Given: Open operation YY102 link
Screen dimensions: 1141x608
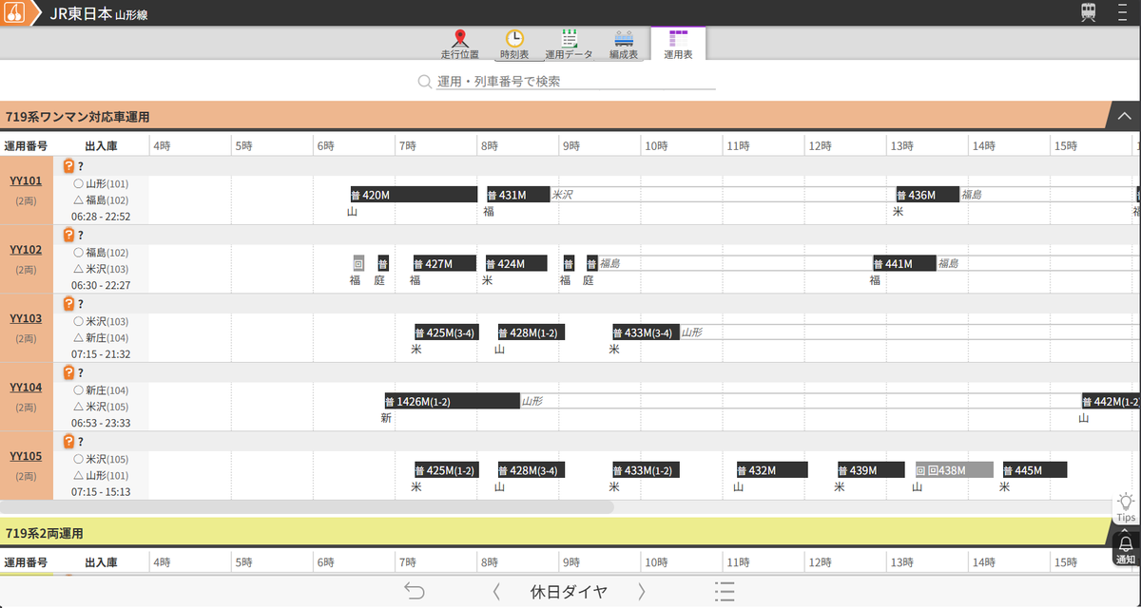Looking at the screenshot, I should point(26,250).
